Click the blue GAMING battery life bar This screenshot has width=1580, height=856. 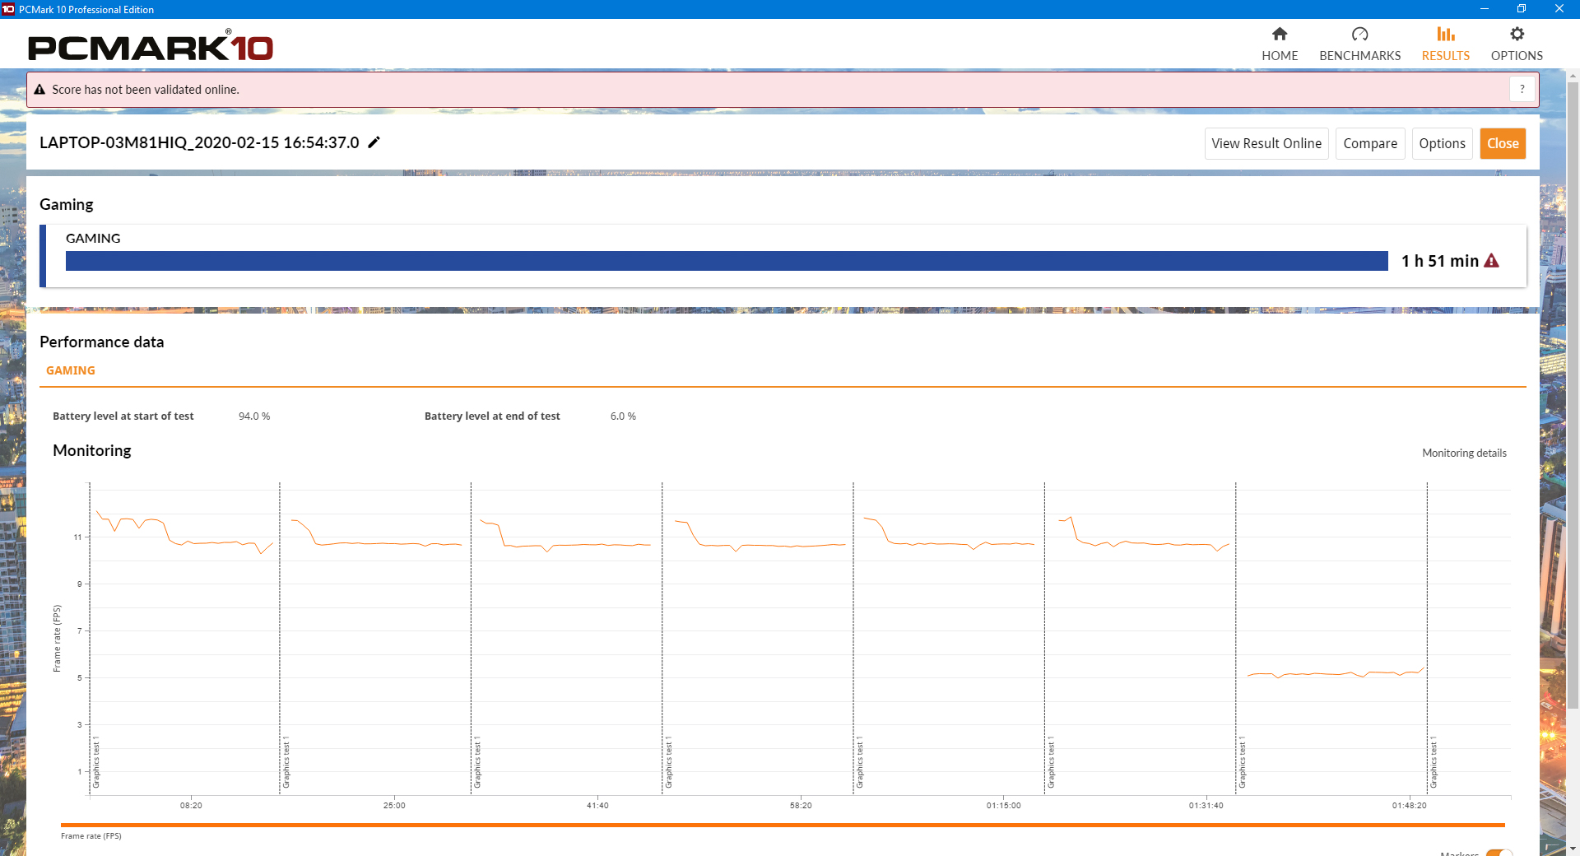727,261
